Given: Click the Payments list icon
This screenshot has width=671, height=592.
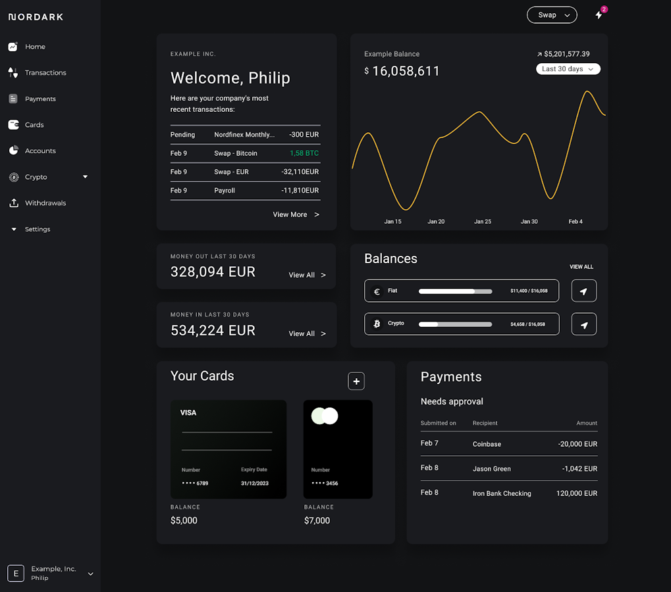Looking at the screenshot, I should [x=13, y=99].
